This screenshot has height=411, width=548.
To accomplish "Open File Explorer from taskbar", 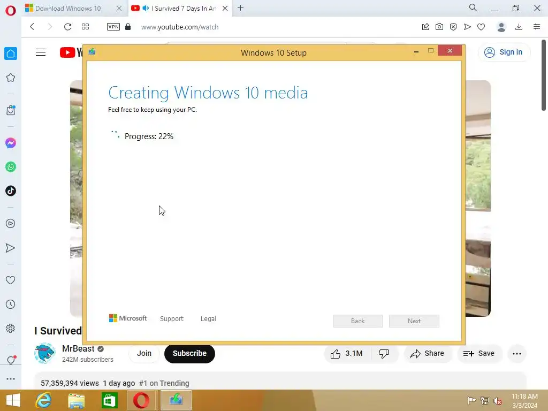I will [x=76, y=400].
